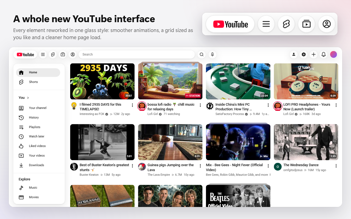Click The Lava Empire channel avatar
The image size is (351, 219).
[142, 167]
